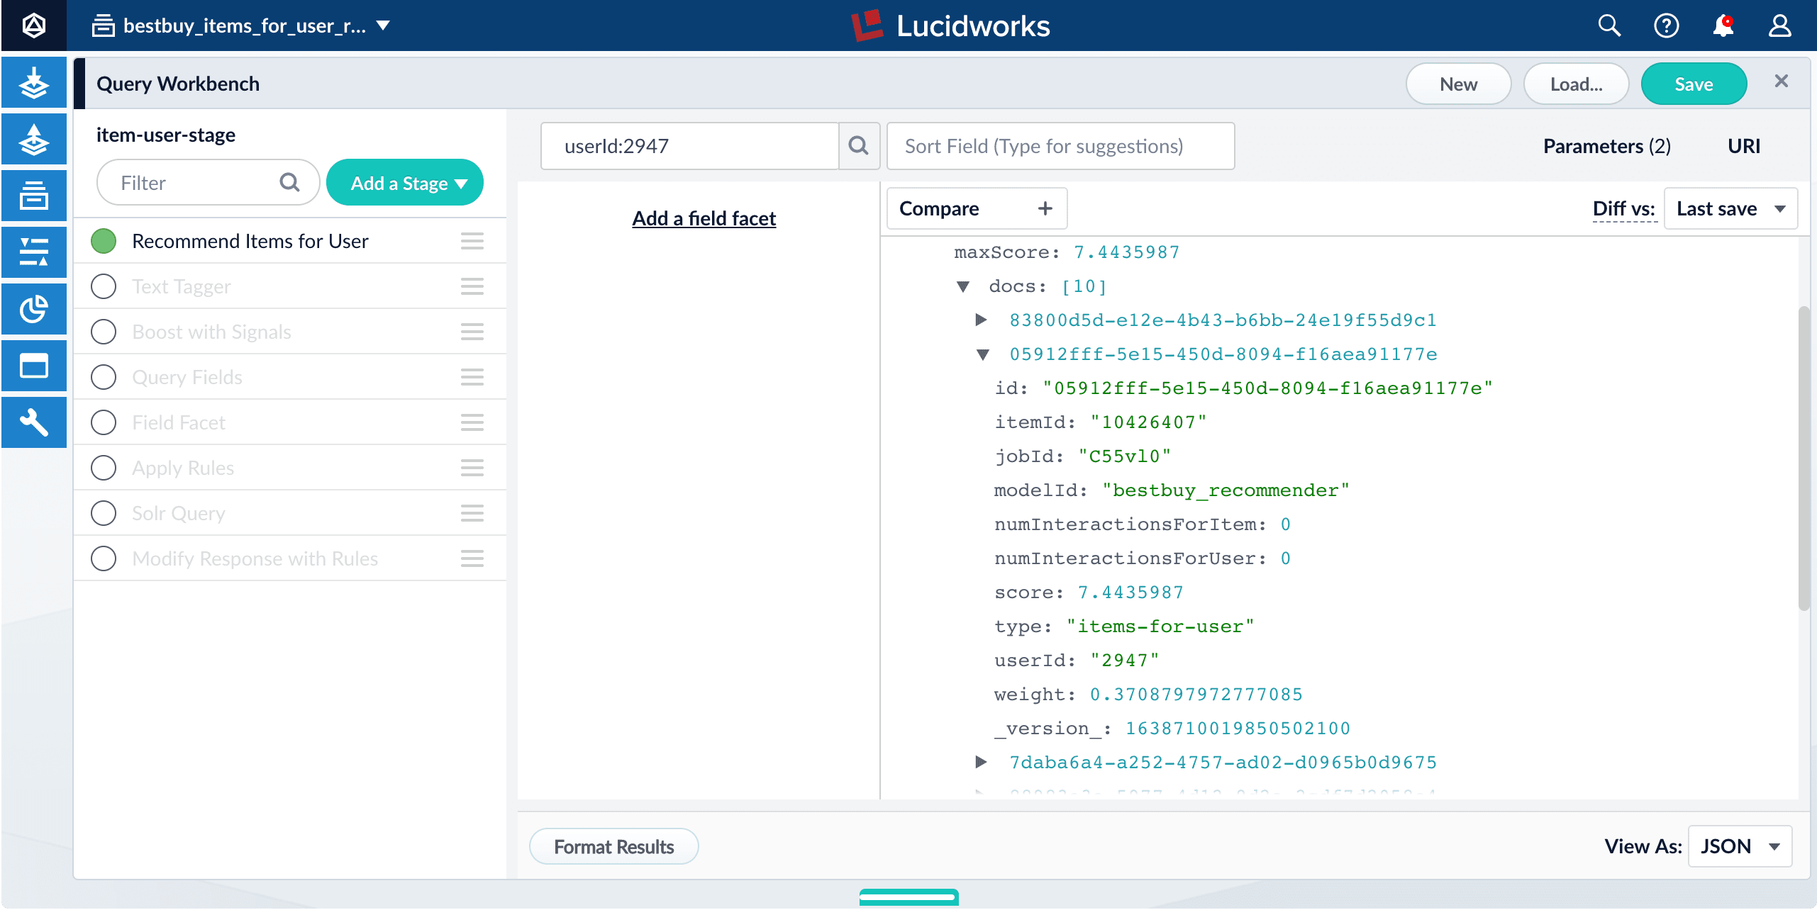Select the App Studio sidebar icon

33,366
